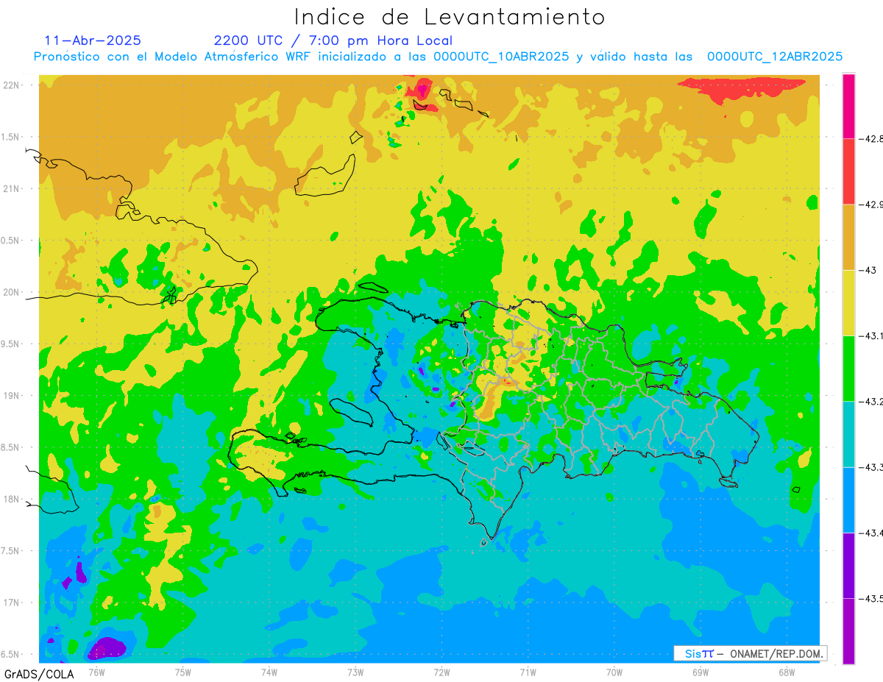883x682 pixels.
Task: Click the '20N' latitude label
Action: (12, 292)
